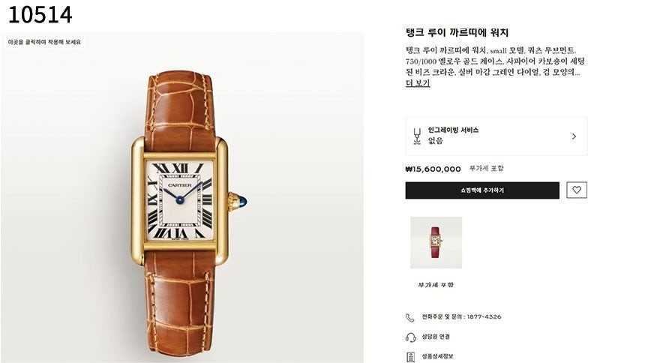Image resolution: width=645 pixels, height=363 pixels.
Task: Click the 없음 engraving status text
Action: (435, 141)
